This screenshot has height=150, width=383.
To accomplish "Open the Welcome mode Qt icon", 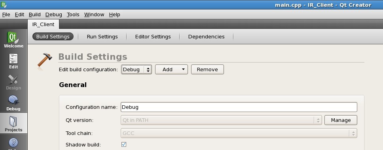I will 13,37.
